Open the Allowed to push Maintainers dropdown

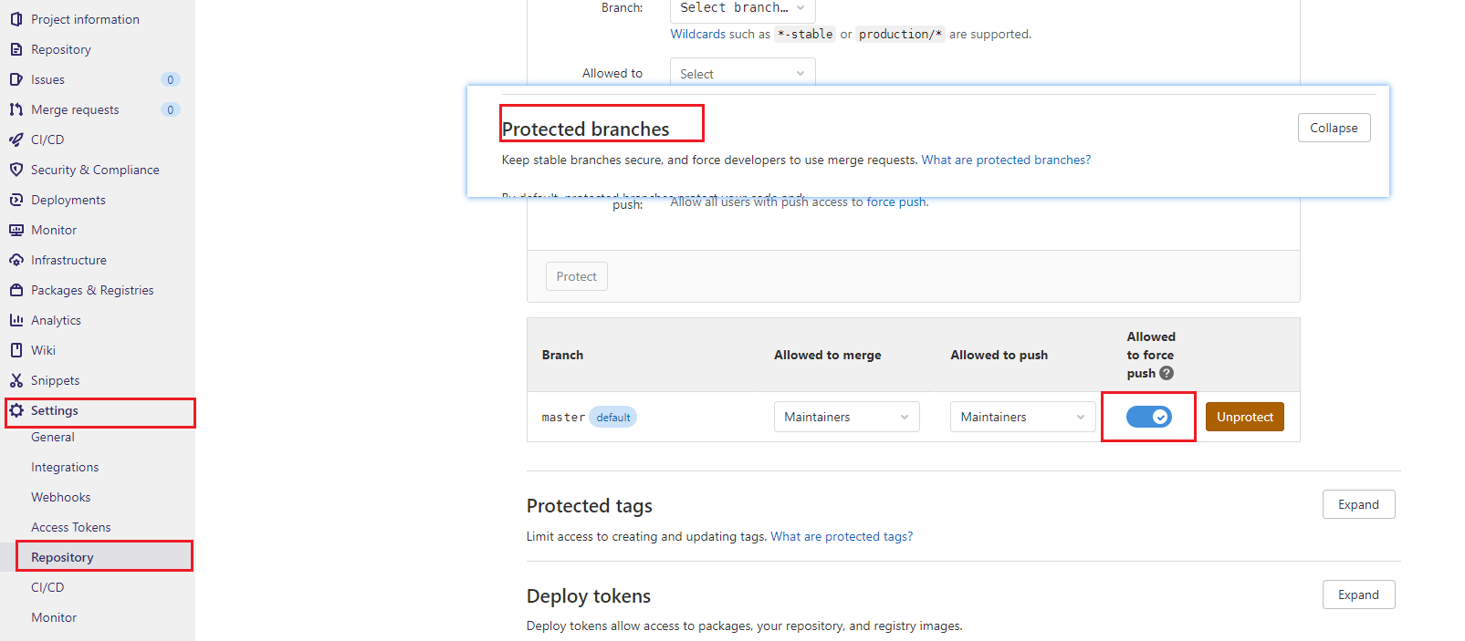coord(1022,417)
